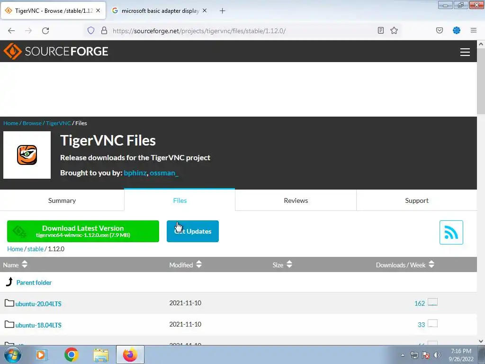Viewport: 485px width, 364px height.
Task: Click Home in the top breadcrumb
Action: [x=11, y=123]
